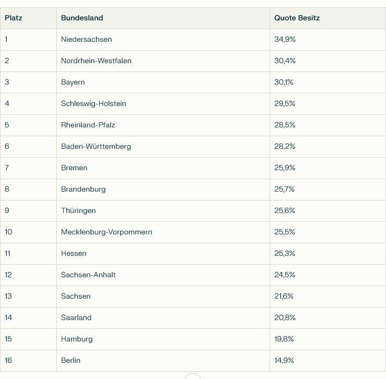The height and width of the screenshot is (379, 386).
Task: Click the Baden-Württemberg entry
Action: click(x=96, y=146)
